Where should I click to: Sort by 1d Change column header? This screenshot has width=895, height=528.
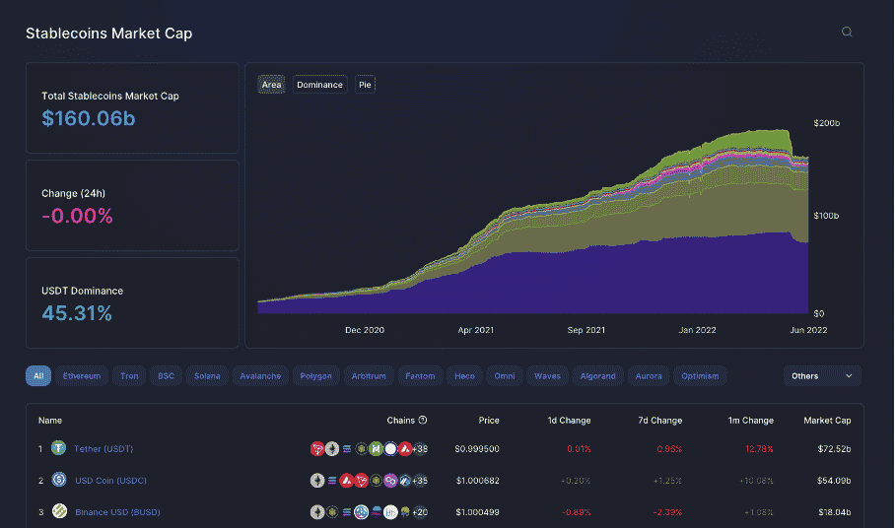[x=569, y=421]
